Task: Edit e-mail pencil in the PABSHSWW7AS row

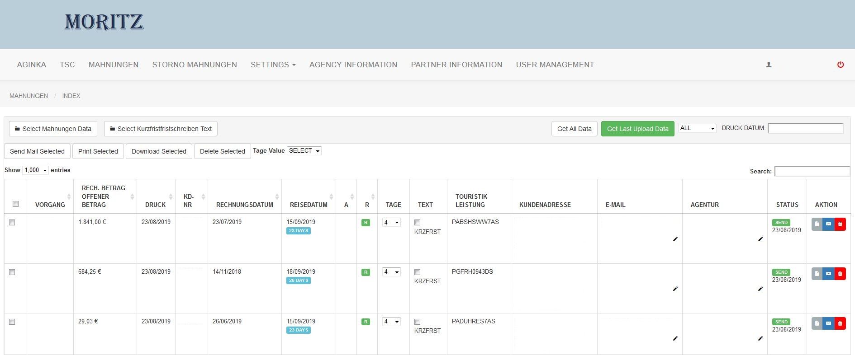Action: (x=675, y=239)
